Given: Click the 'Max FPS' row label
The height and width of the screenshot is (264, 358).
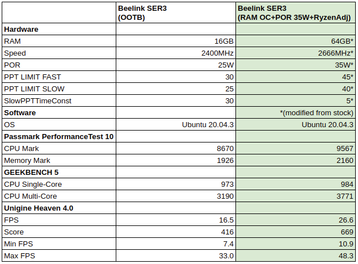Looking at the screenshot, I should 59,255.
